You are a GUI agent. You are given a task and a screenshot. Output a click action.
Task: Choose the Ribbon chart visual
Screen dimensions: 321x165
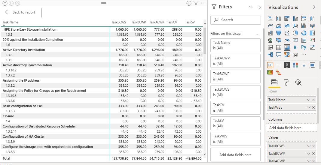click(312, 26)
